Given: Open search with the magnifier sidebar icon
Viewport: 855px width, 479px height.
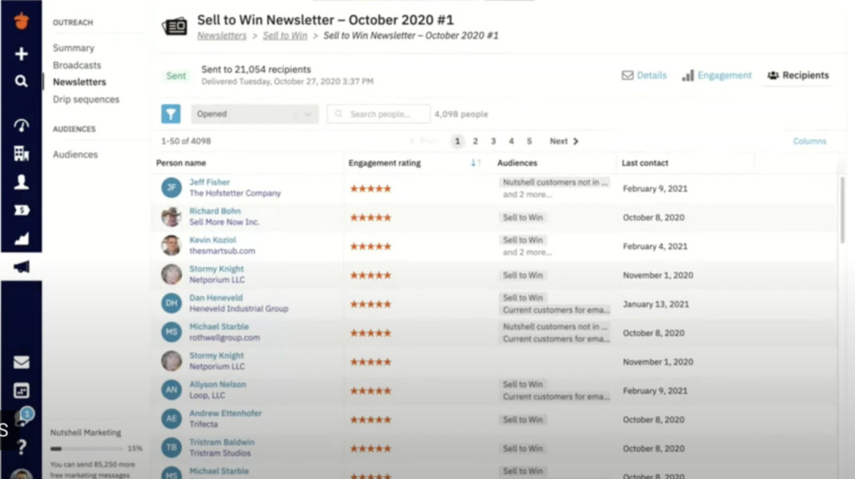Looking at the screenshot, I should 22,81.
